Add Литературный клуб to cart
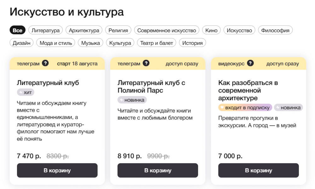Viewport: 315px width, 189px height. [x=57, y=170]
